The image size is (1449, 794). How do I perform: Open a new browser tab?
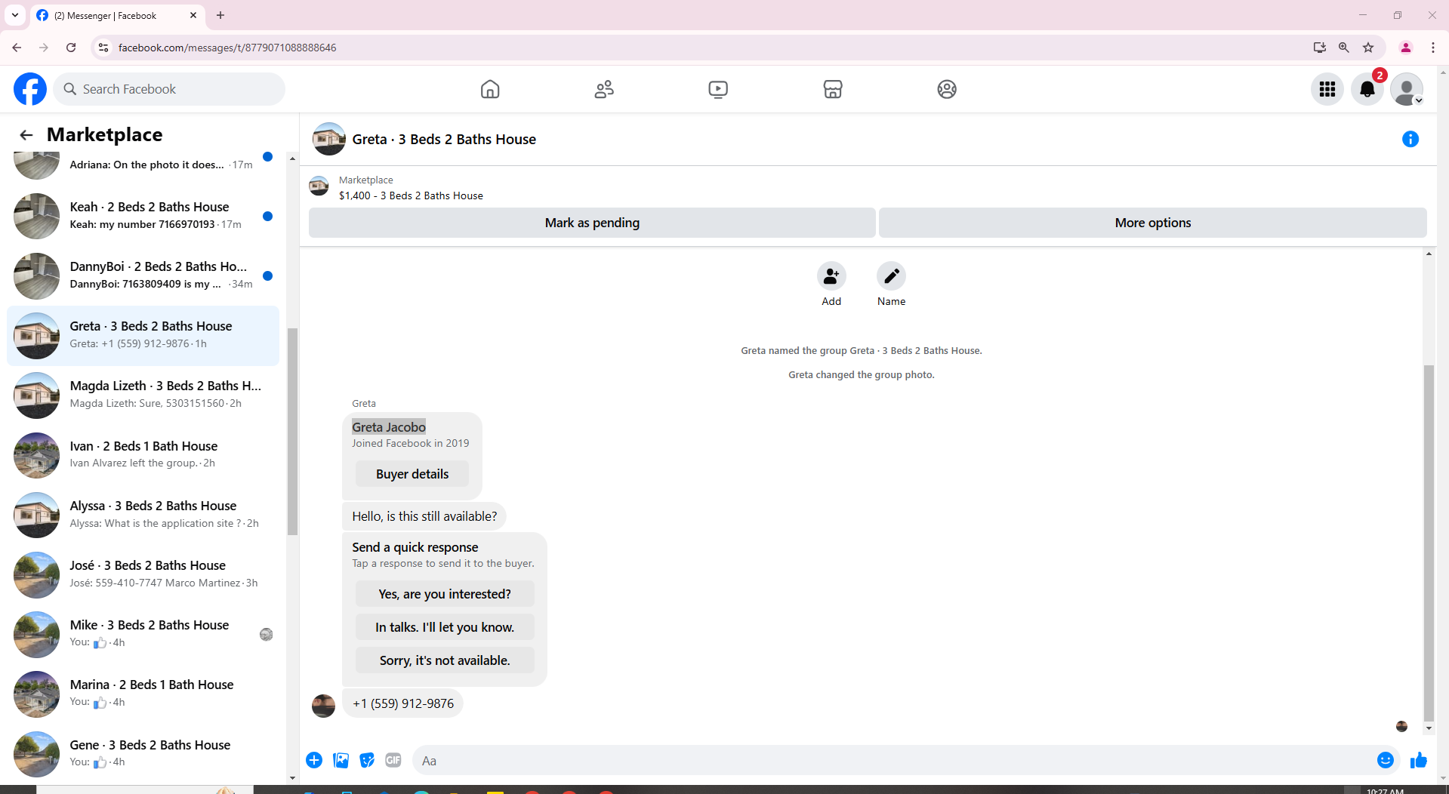pos(220,15)
